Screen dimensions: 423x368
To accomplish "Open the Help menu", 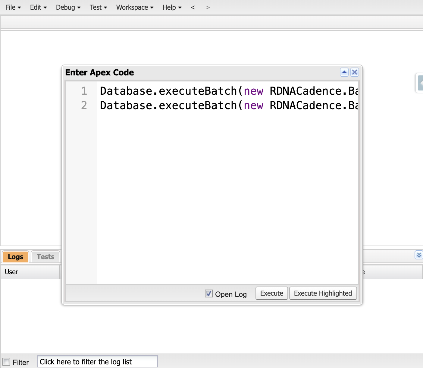I will pos(172,7).
